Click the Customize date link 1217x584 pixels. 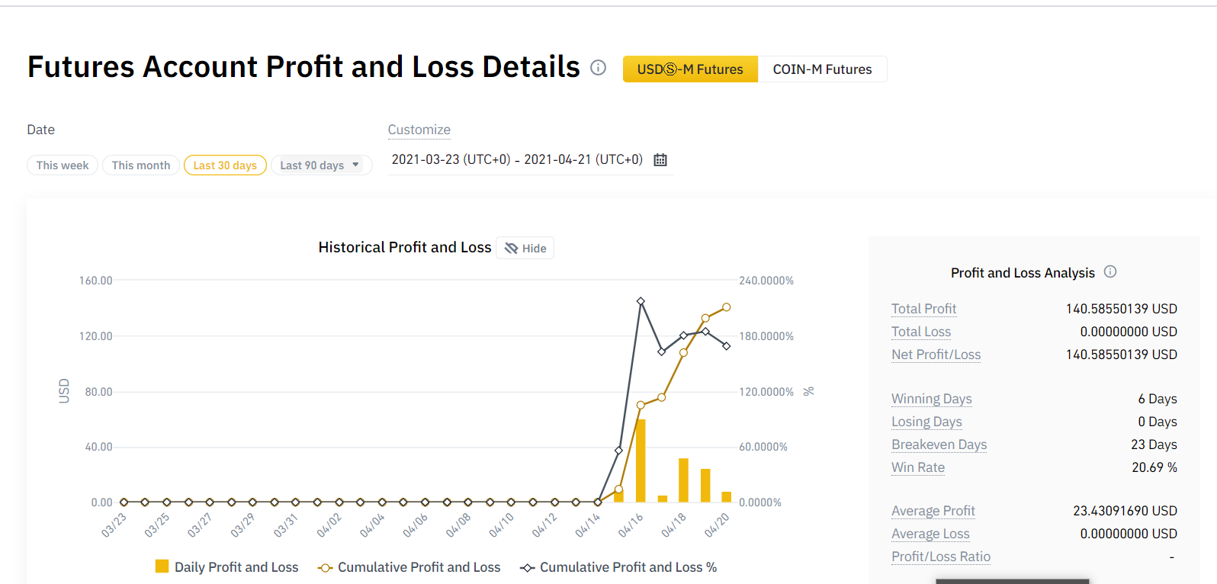tap(419, 130)
